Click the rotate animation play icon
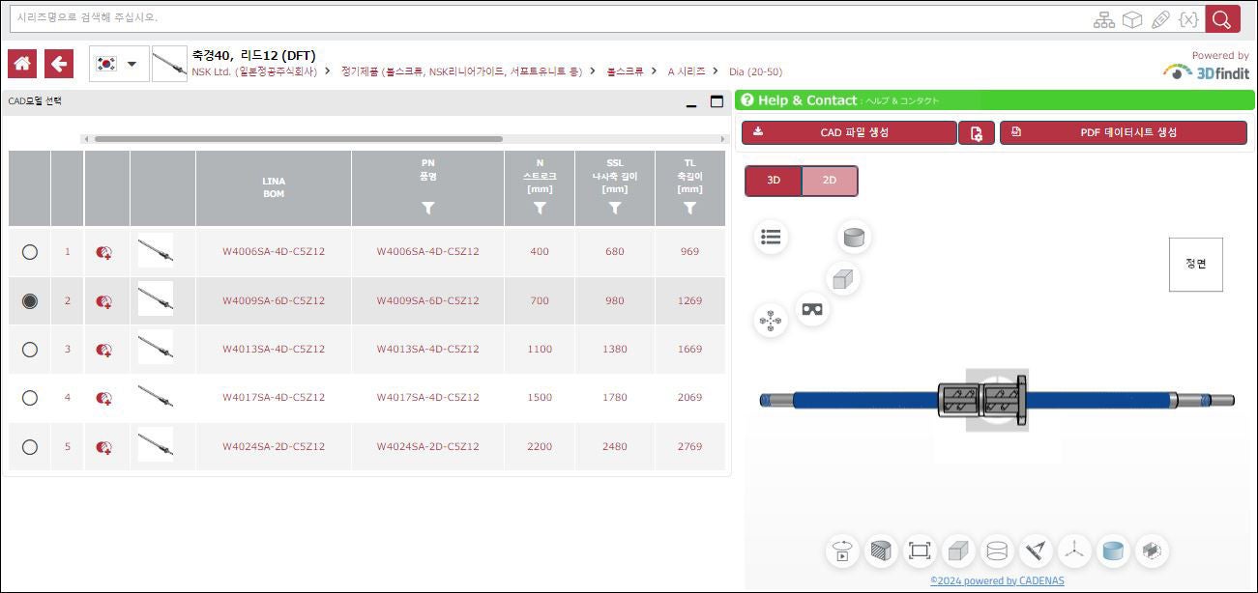The height and width of the screenshot is (593, 1258). pos(843,551)
